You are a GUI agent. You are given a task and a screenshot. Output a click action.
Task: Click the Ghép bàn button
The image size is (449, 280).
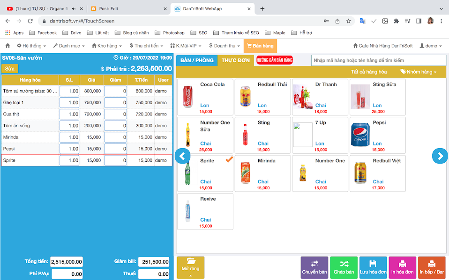(x=344, y=267)
